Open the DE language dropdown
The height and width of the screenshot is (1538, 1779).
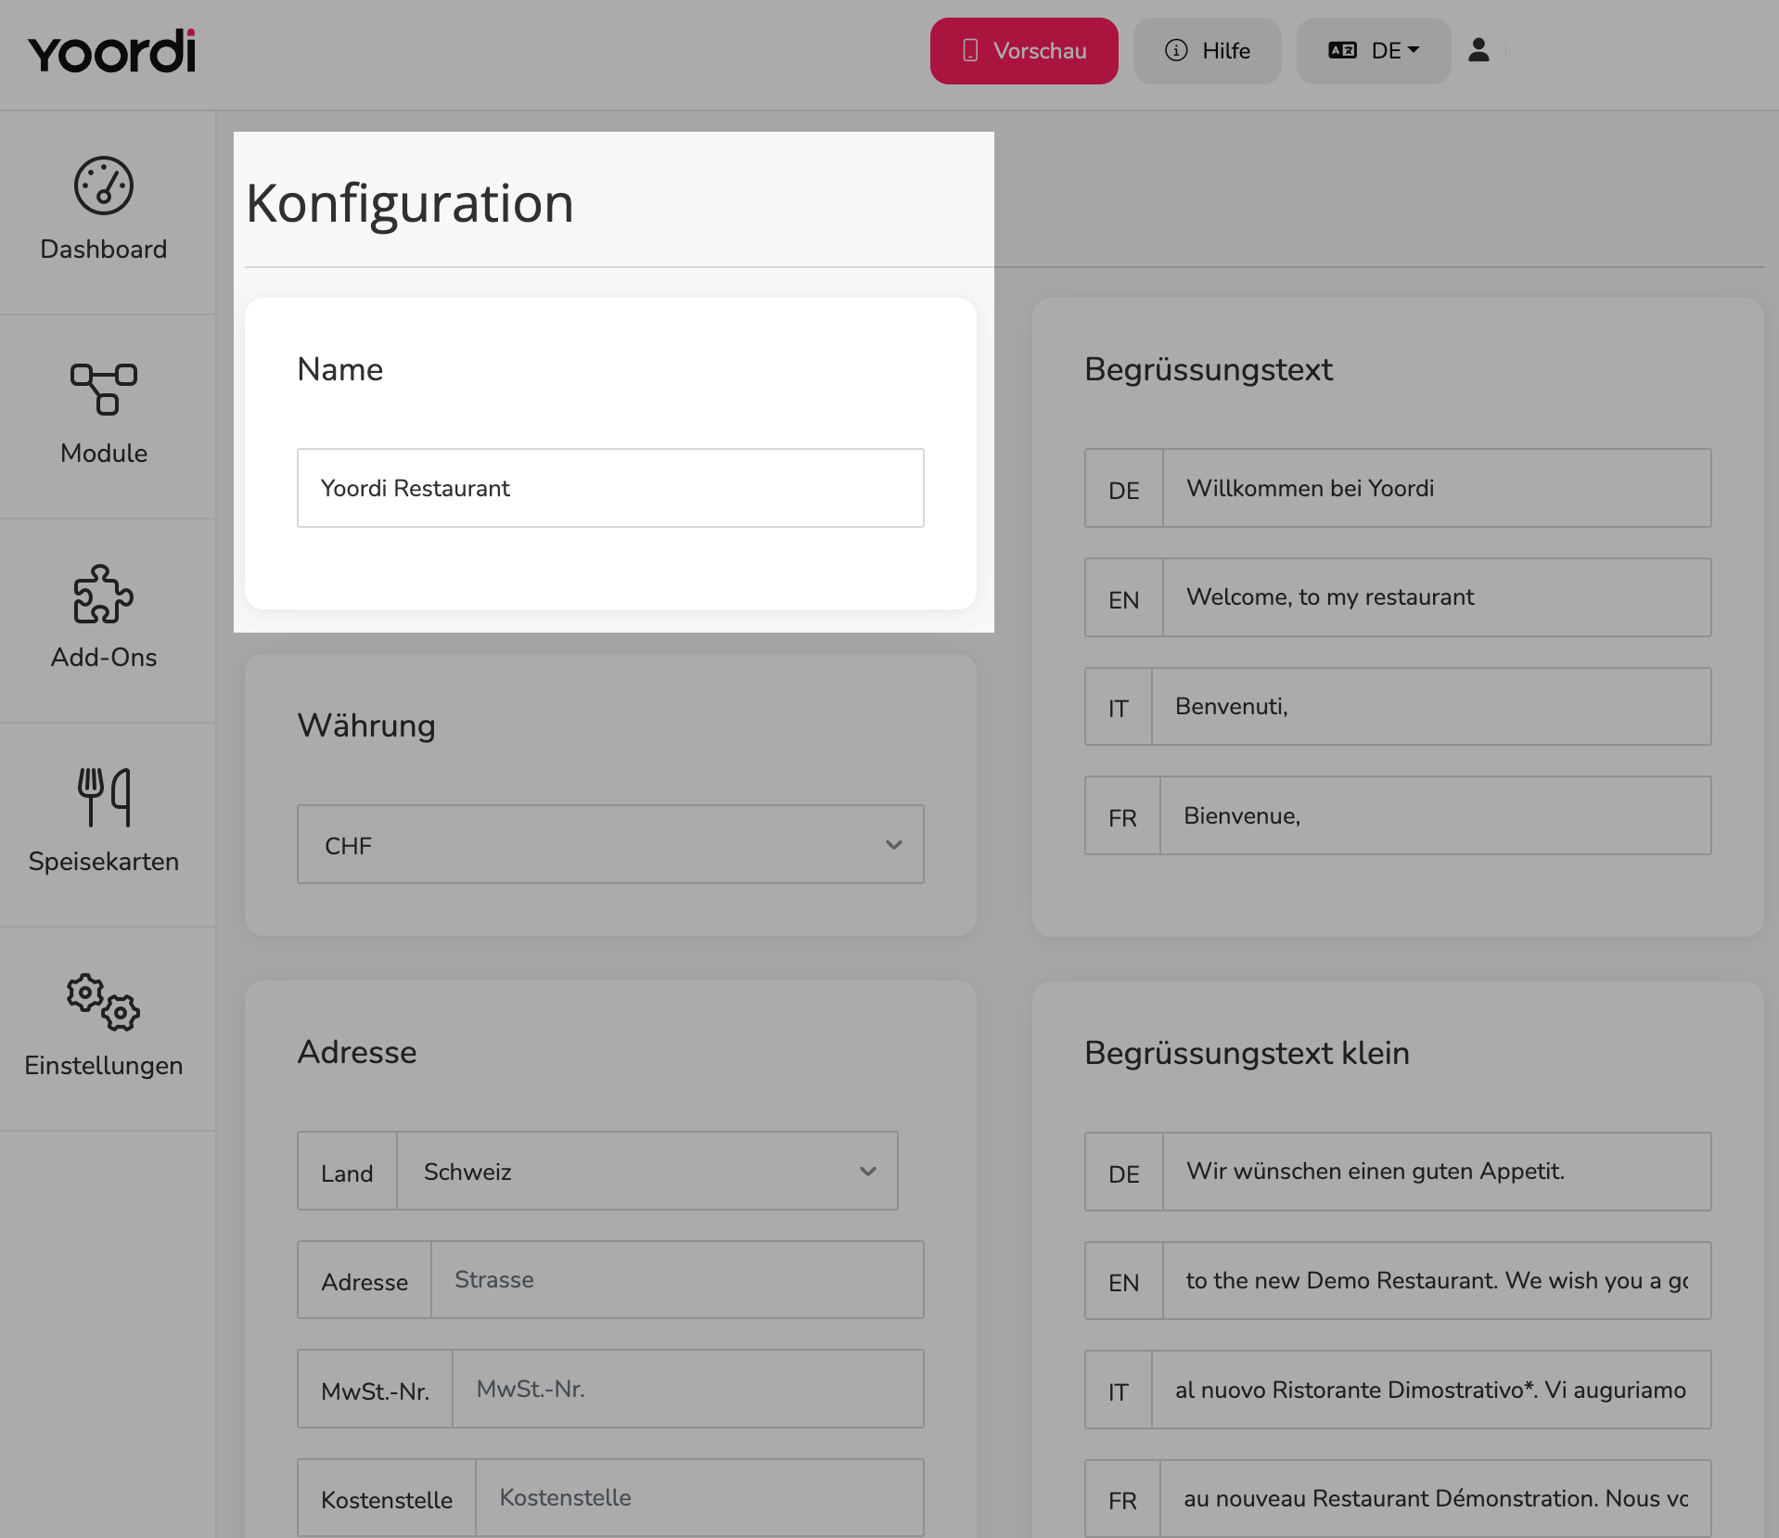[1374, 51]
